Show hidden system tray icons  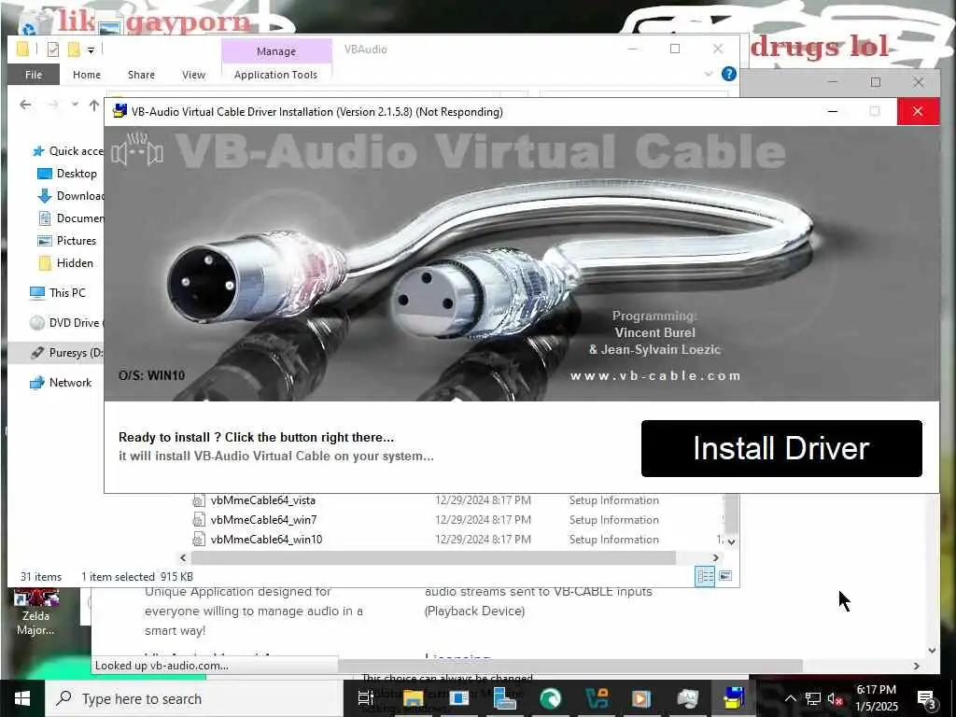click(790, 698)
